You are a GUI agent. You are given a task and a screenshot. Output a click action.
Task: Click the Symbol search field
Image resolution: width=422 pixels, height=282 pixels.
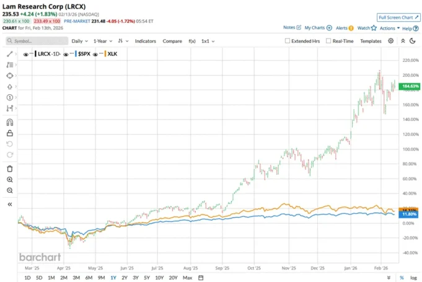(36, 41)
